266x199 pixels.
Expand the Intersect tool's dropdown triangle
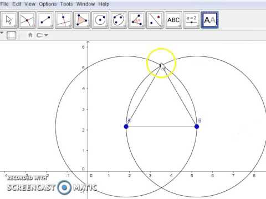(33, 26)
